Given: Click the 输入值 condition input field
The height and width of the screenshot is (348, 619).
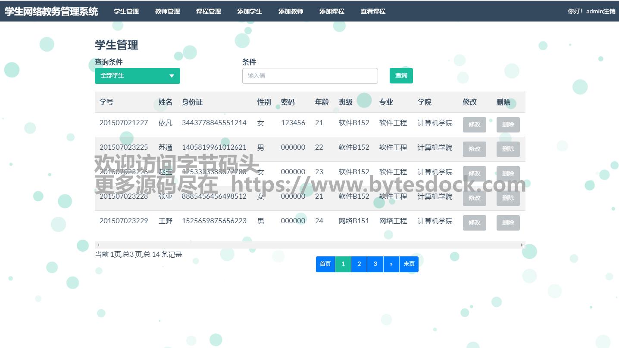Looking at the screenshot, I should [309, 76].
